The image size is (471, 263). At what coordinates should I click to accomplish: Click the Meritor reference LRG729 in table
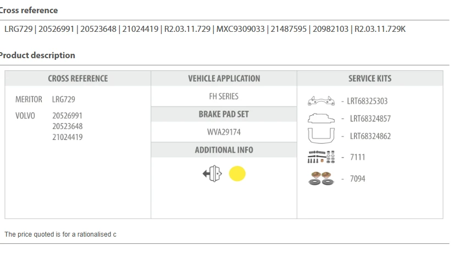[64, 99]
